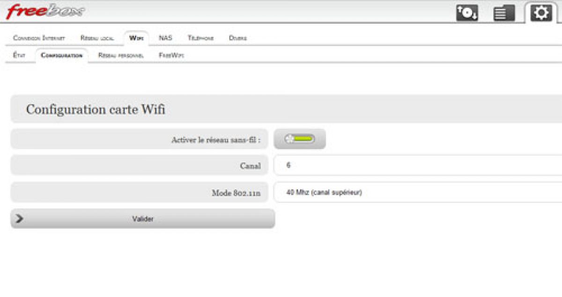The height and width of the screenshot is (297, 562).
Task: Open the downloads manager icon
Action: tap(467, 13)
